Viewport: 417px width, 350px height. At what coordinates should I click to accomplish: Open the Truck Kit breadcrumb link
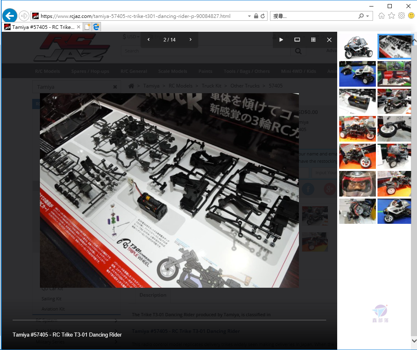coord(211,86)
